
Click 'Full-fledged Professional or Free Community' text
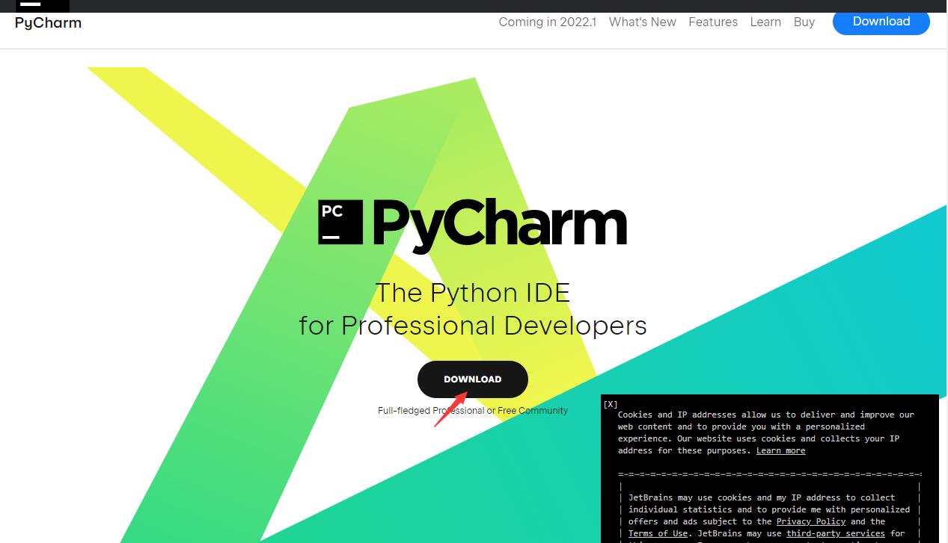(473, 410)
